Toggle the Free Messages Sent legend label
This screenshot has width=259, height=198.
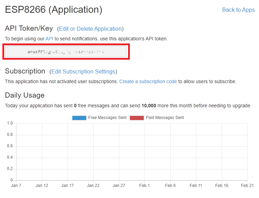pos(107,118)
